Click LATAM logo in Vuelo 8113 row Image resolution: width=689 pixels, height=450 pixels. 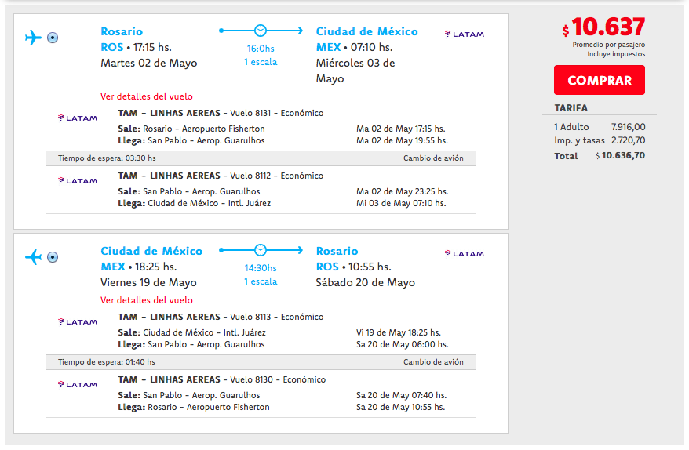[78, 321]
